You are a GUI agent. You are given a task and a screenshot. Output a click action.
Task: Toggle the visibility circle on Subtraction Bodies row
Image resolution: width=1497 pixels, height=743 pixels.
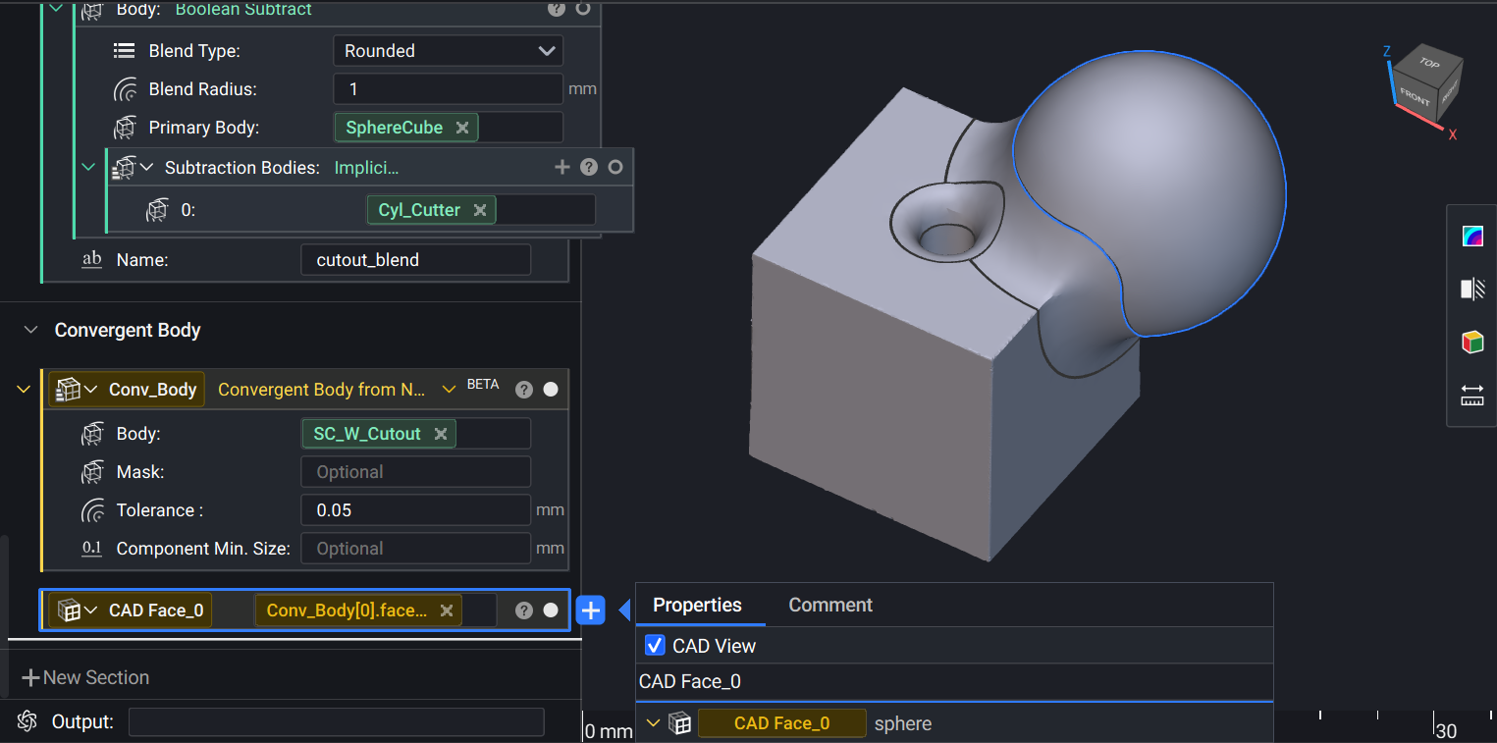coord(615,167)
